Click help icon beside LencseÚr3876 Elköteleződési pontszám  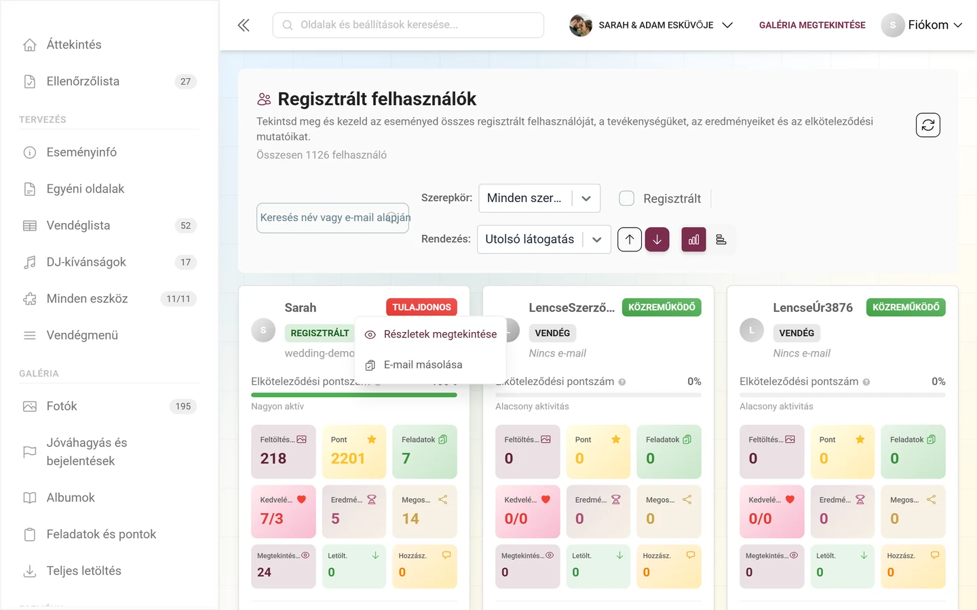click(x=866, y=382)
